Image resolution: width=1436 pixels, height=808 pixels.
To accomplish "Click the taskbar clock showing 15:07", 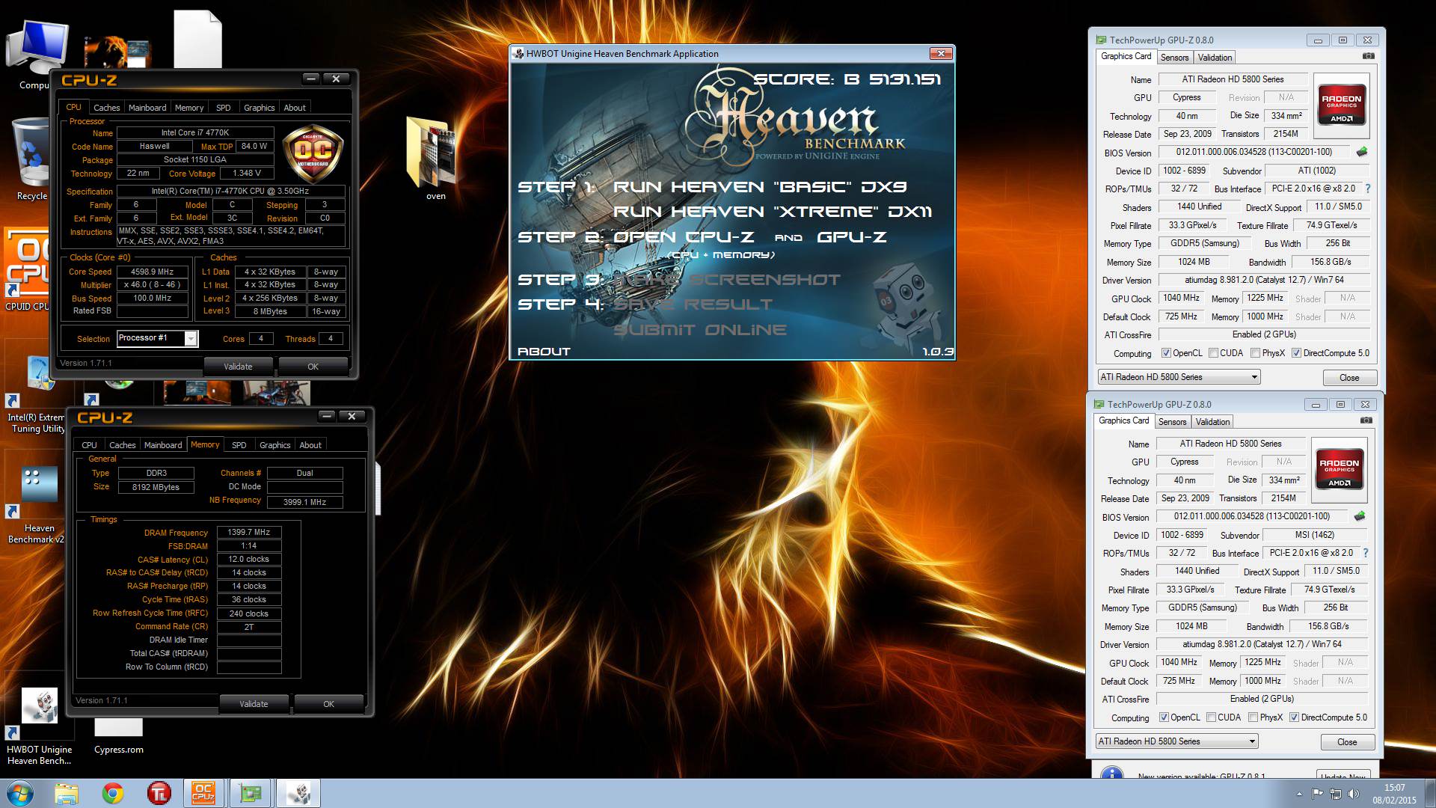I will click(x=1394, y=794).
